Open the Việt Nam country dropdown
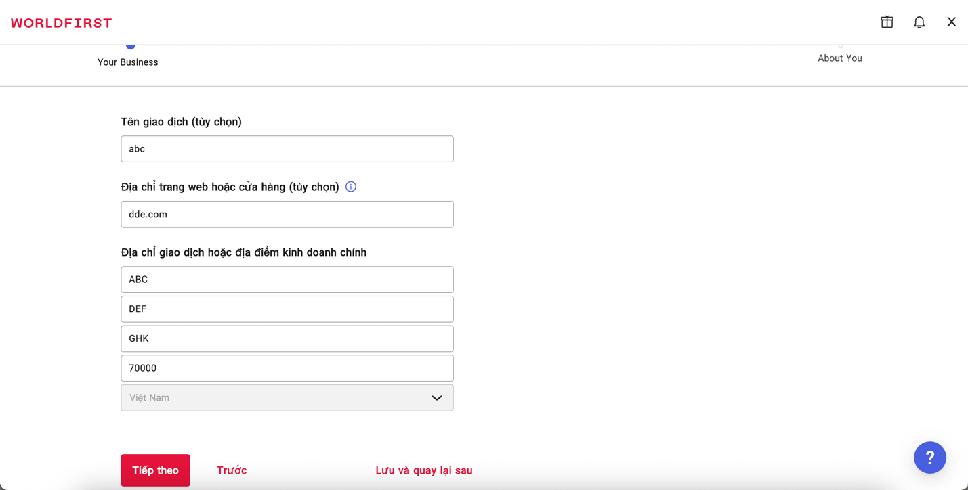 287,398
